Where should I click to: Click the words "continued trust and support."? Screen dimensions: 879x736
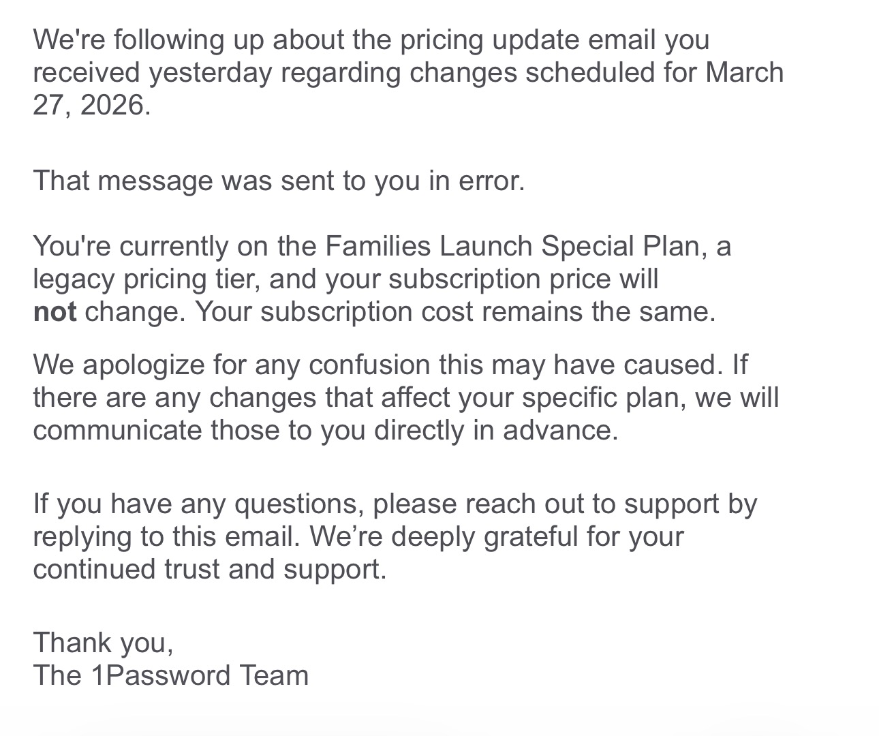(x=209, y=570)
